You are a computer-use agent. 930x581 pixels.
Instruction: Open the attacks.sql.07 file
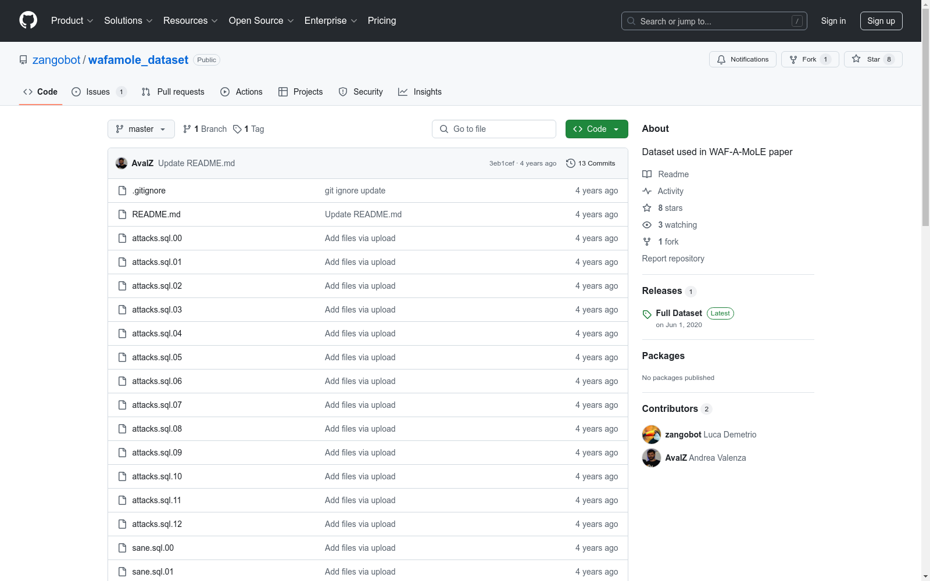pyautogui.click(x=157, y=405)
